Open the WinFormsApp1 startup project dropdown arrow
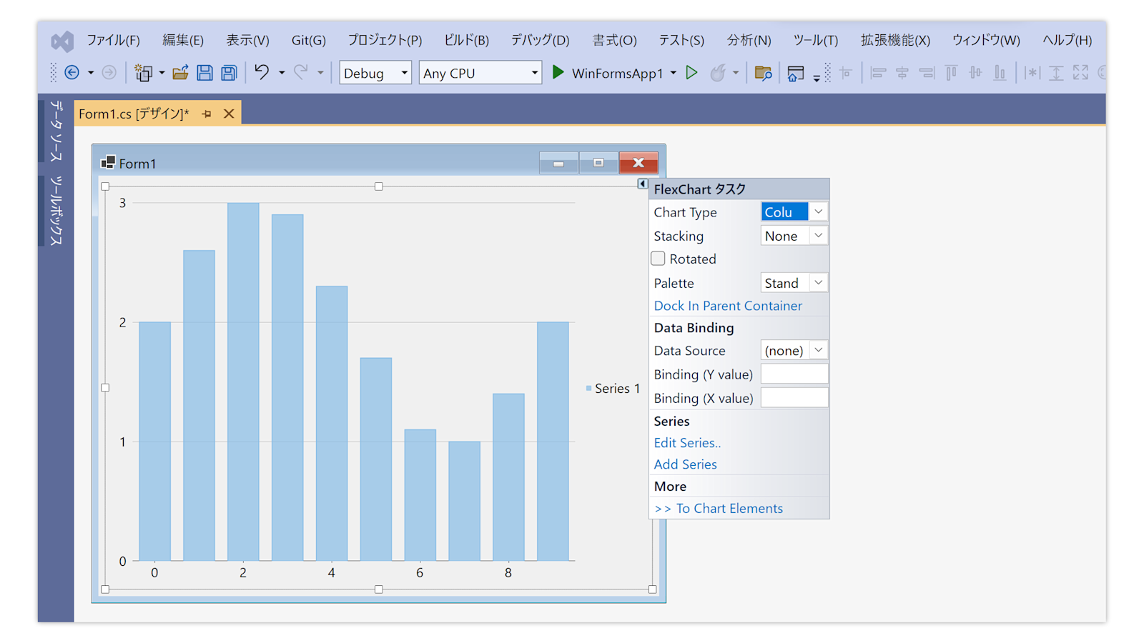Image resolution: width=1144 pixels, height=643 pixels. 673,73
